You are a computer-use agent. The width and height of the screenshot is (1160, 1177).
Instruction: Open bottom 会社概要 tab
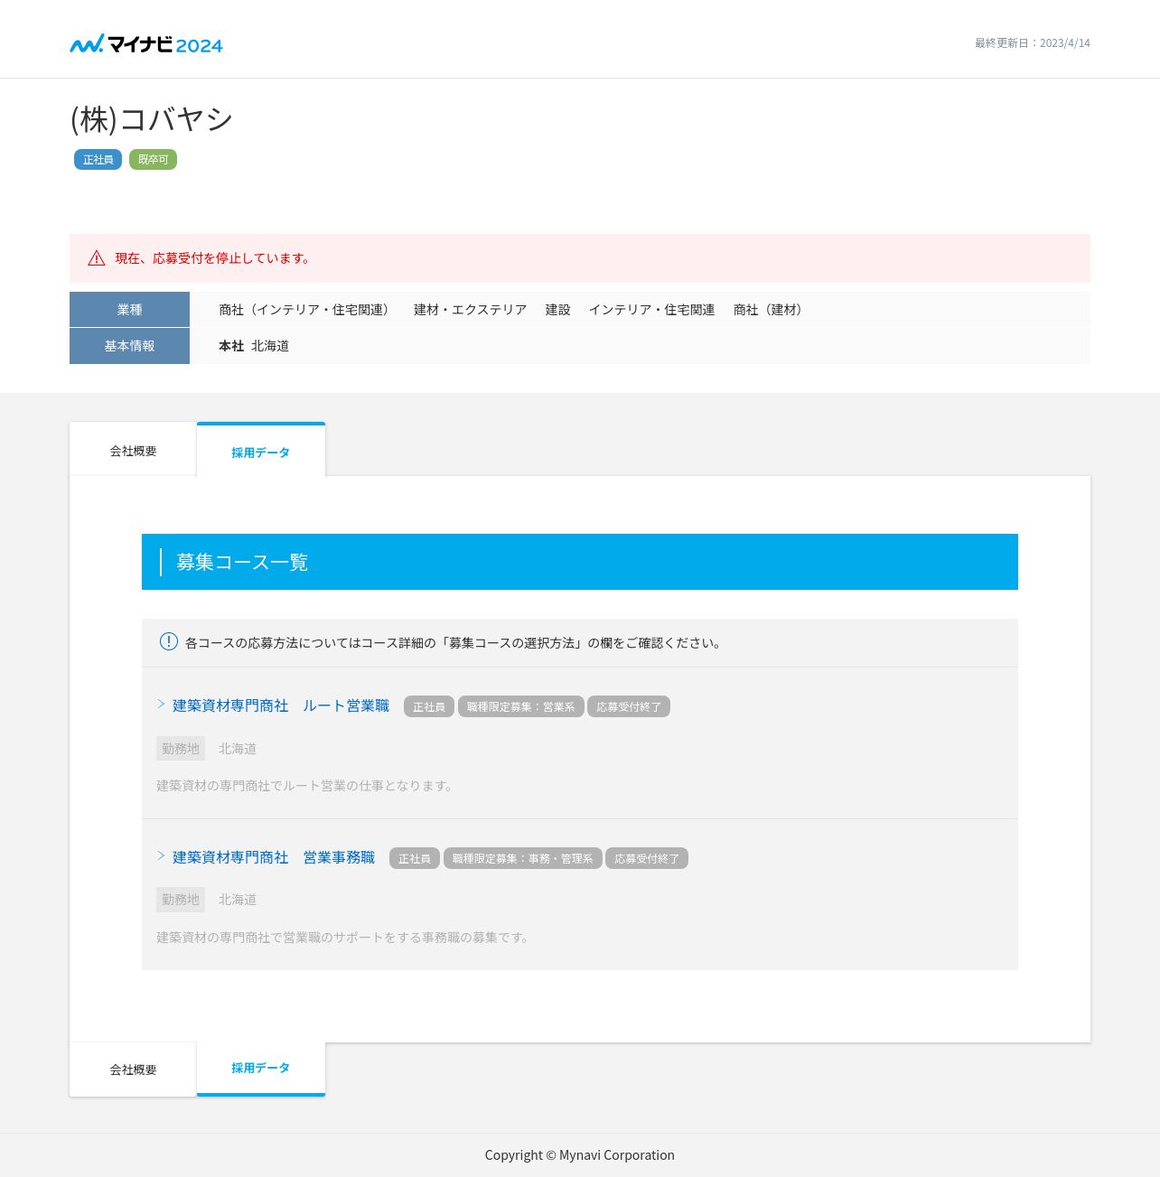133,1070
